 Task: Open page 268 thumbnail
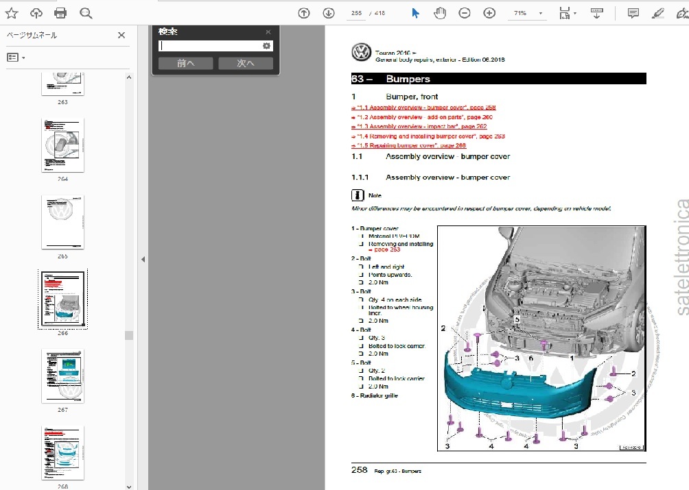point(63,453)
